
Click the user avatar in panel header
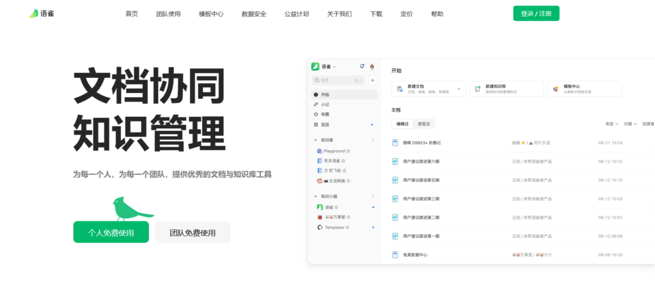click(x=372, y=66)
